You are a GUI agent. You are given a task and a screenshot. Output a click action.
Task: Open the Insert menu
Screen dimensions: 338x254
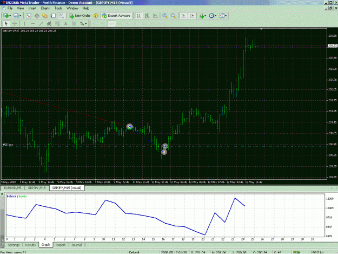point(32,8)
